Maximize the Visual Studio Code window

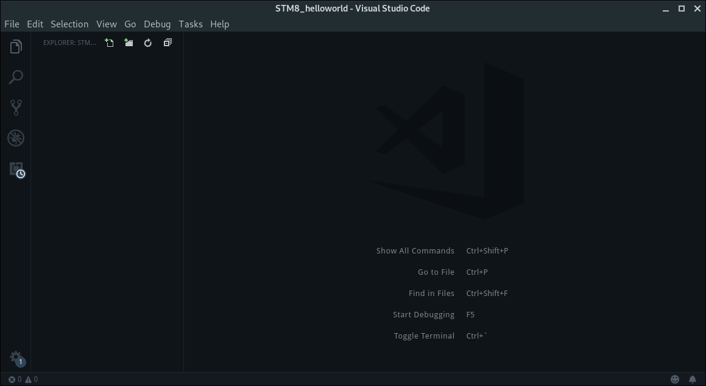[682, 9]
